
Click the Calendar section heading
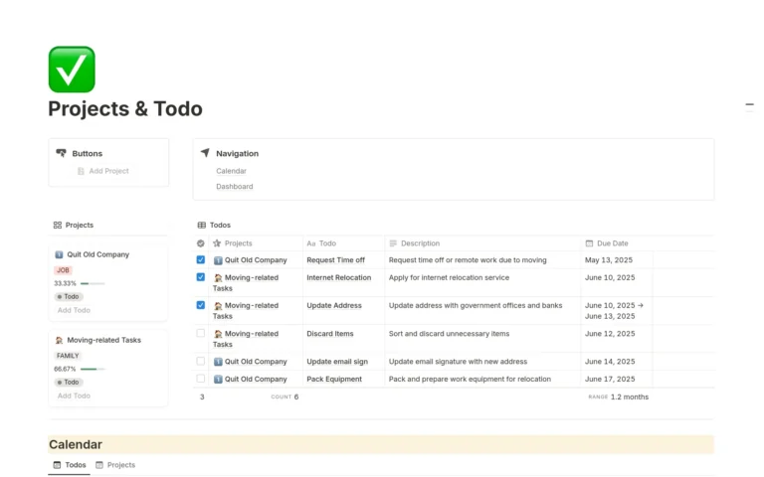click(x=76, y=444)
